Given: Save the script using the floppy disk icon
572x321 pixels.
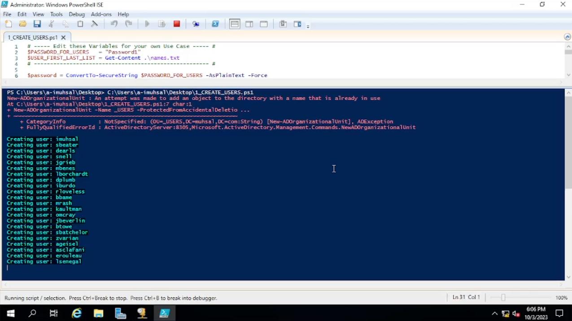Looking at the screenshot, I should [37, 24].
